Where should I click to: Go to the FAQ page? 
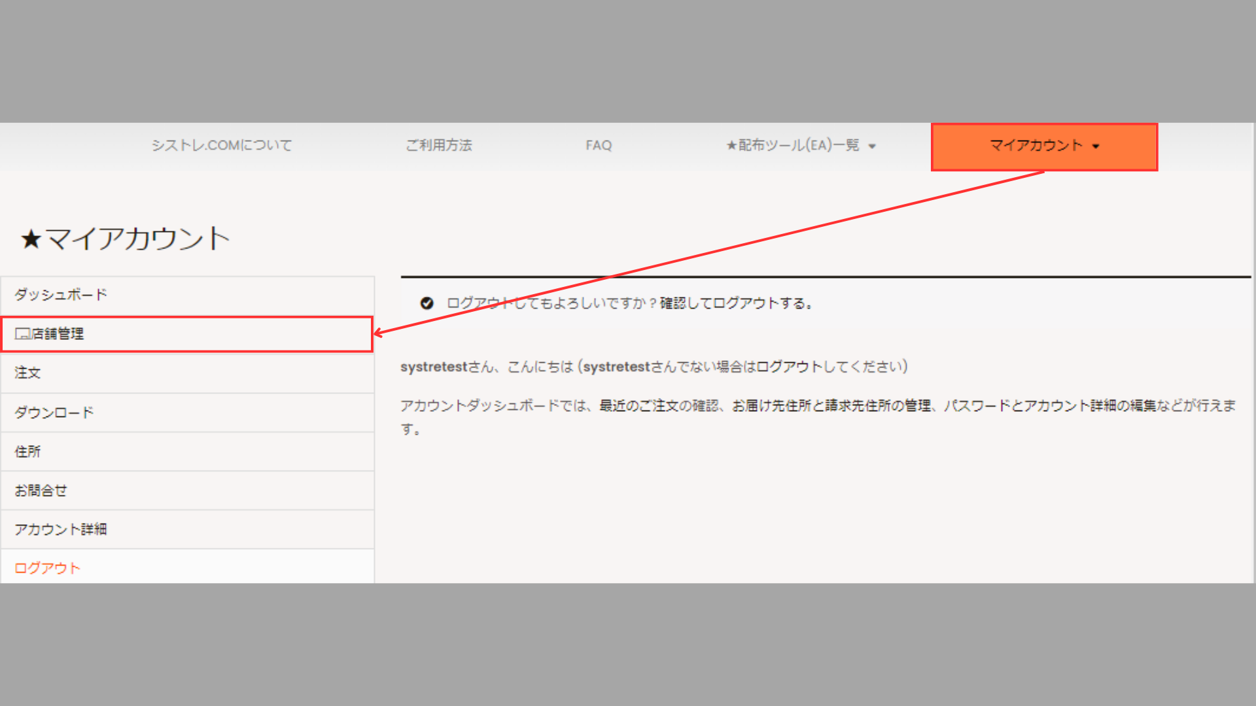(599, 145)
